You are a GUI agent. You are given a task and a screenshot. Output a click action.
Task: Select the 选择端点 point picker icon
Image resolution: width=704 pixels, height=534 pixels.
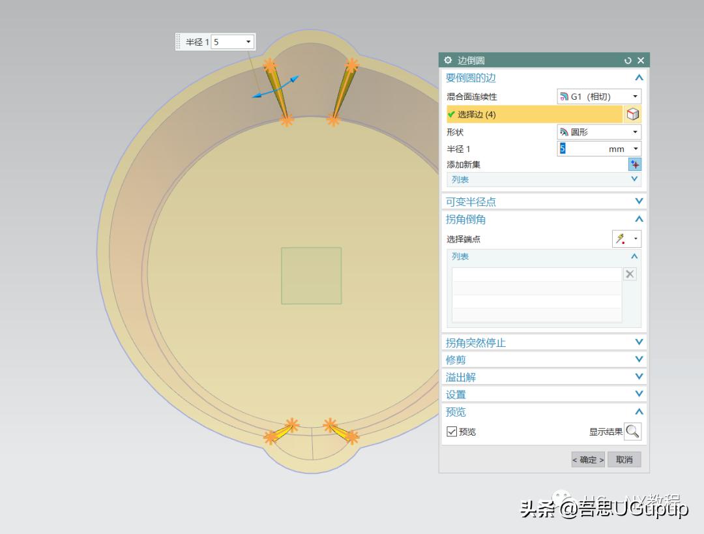(620, 239)
